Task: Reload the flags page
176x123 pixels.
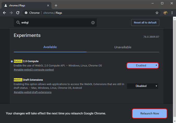Action: point(18,13)
